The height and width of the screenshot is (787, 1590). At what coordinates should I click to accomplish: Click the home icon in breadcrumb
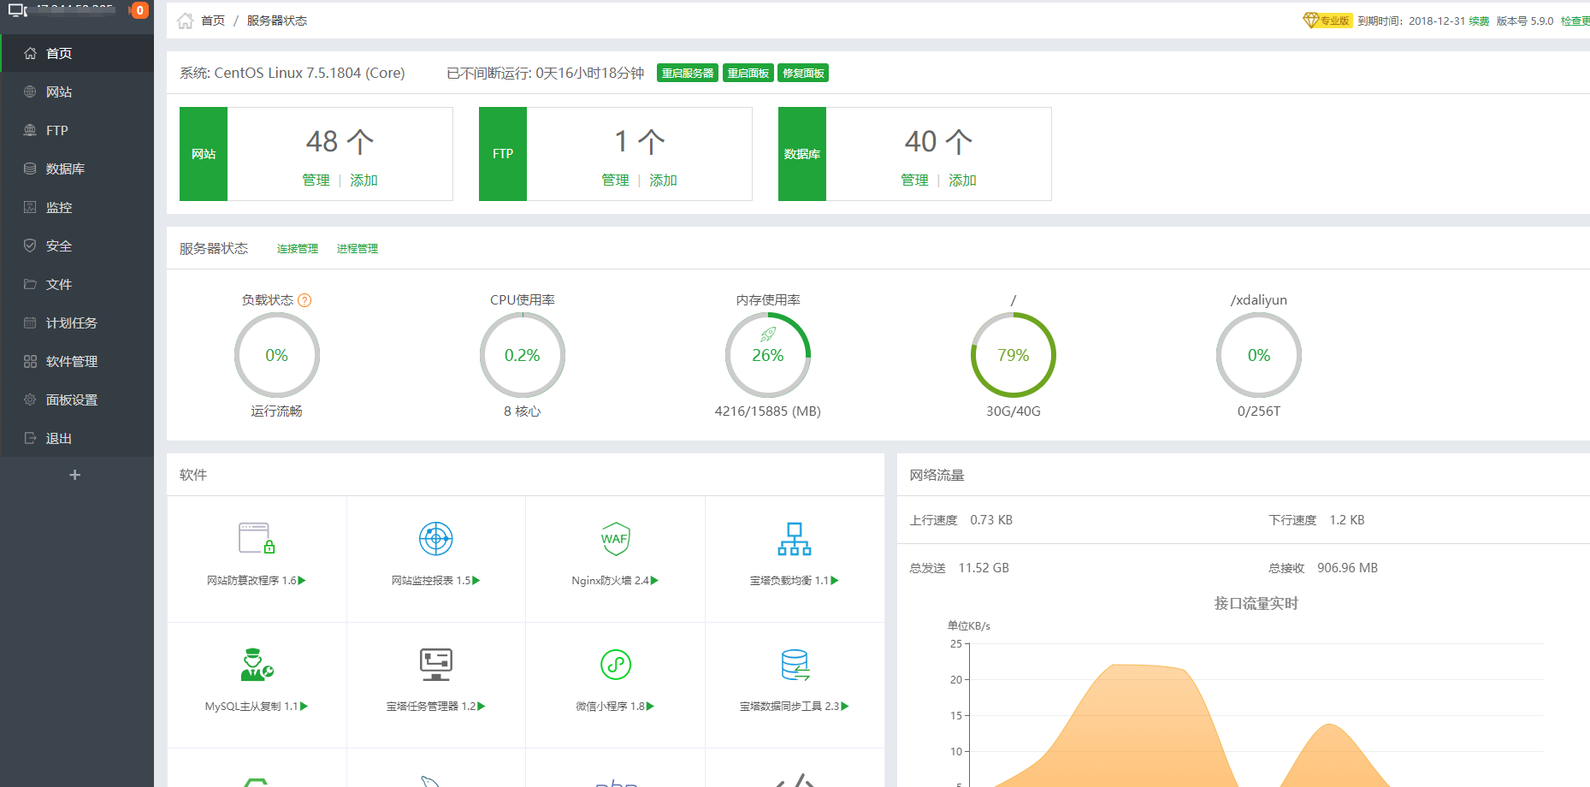click(x=185, y=21)
